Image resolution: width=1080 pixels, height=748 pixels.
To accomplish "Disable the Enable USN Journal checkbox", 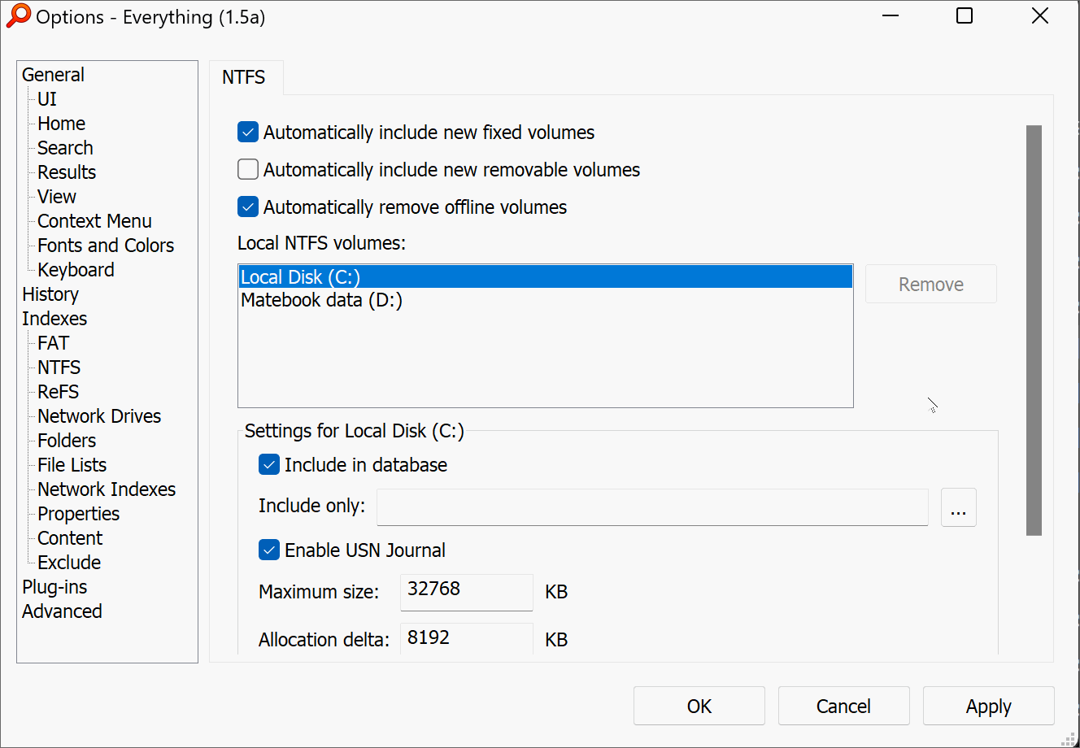I will [x=269, y=550].
